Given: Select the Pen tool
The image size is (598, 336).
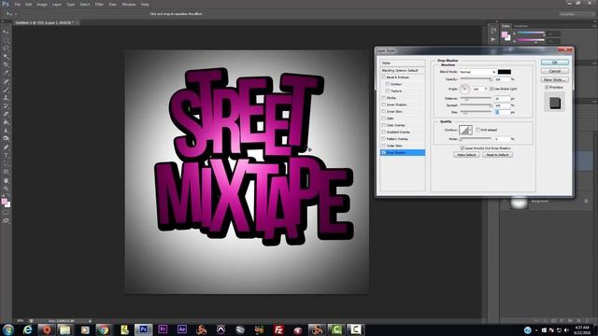Looking at the screenshot, I should (x=6, y=147).
